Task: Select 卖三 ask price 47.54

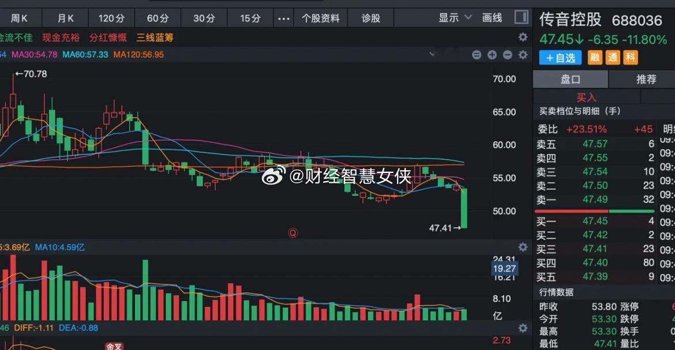Action: point(595,171)
